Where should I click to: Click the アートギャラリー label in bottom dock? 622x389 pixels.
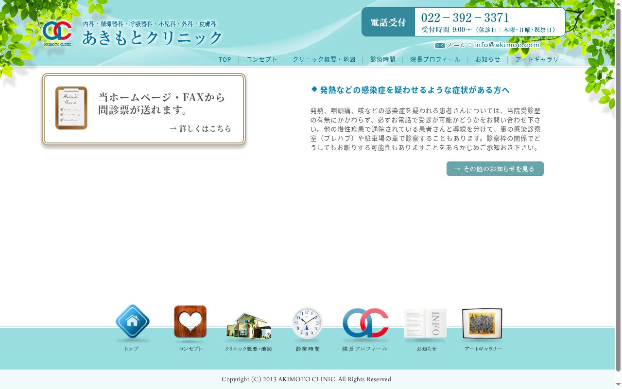(483, 349)
